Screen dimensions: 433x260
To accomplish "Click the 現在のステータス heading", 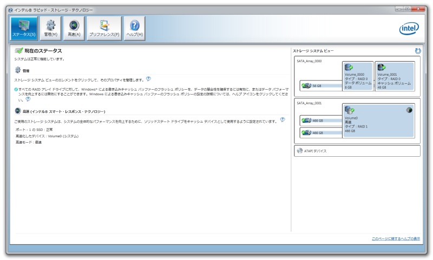I will 43,51.
